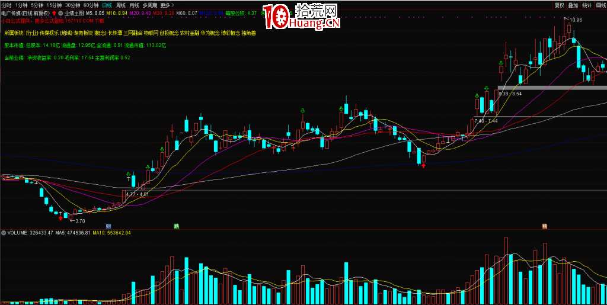Screen dimensions: 607x305
Task: Click the 独角兽 concept label
Action: 248,33
